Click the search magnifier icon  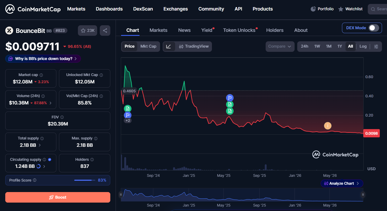[x=373, y=9]
